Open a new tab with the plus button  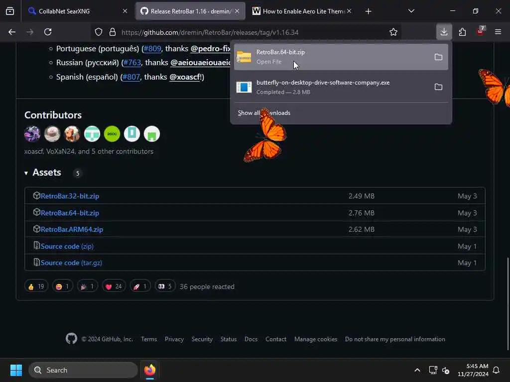(x=368, y=11)
